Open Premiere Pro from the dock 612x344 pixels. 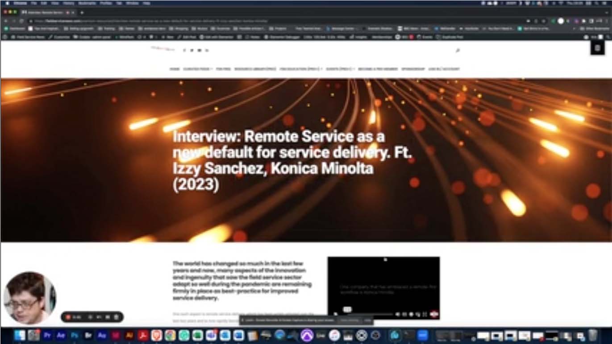[47, 335]
